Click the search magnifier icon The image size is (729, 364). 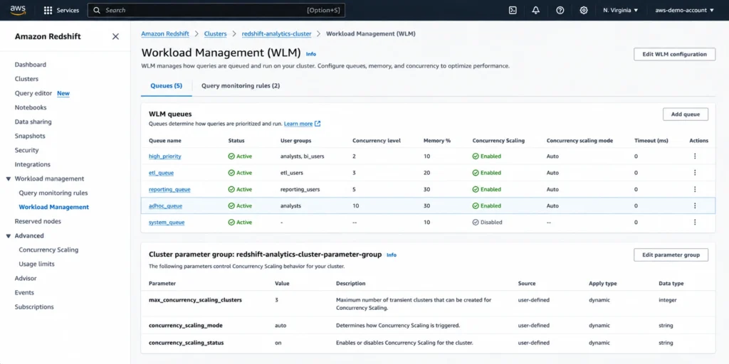coord(97,10)
